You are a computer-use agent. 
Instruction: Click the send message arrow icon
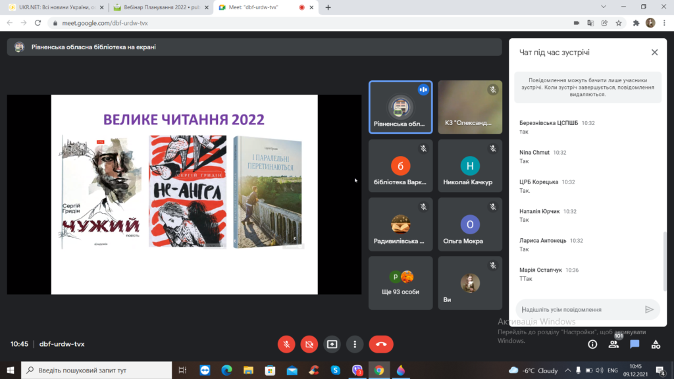click(x=649, y=309)
